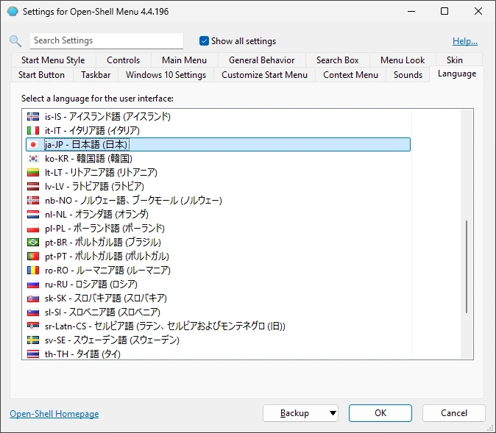Click the Norway flag icon

pyautogui.click(x=33, y=201)
